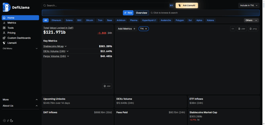Select the Solana chain tab

click(x=69, y=20)
